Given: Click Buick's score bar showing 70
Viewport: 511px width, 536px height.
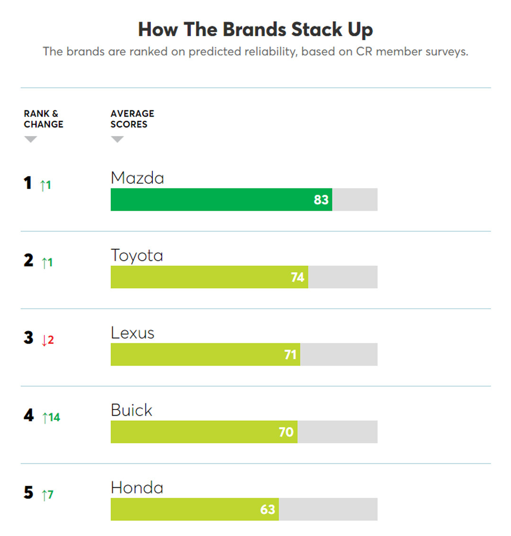Looking at the screenshot, I should click(x=204, y=432).
